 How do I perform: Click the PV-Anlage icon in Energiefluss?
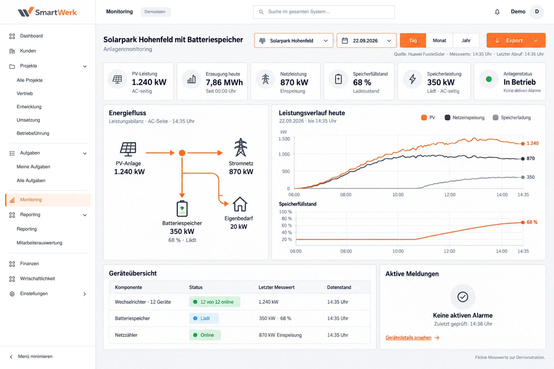tap(128, 149)
